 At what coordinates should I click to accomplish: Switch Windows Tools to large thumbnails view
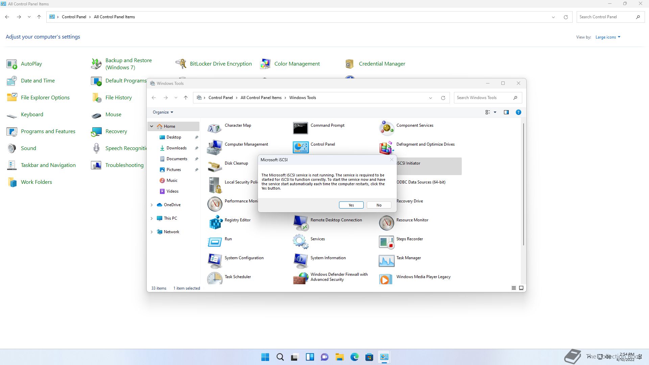pos(521,288)
